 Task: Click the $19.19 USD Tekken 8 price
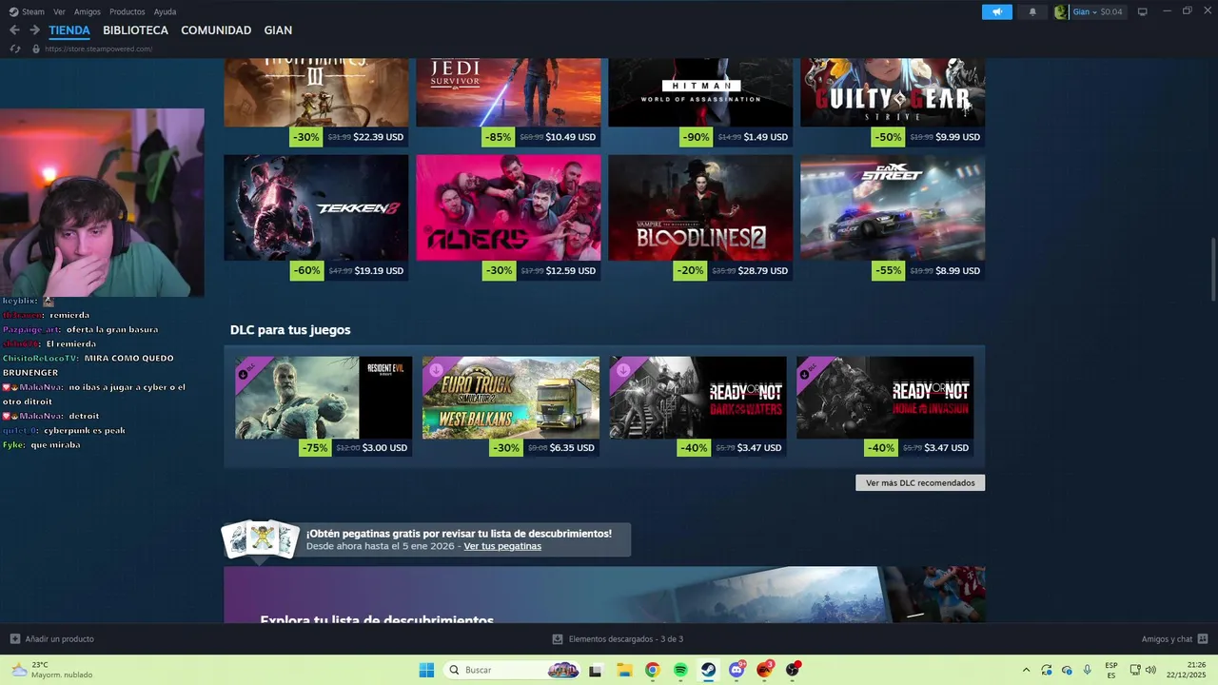click(379, 271)
